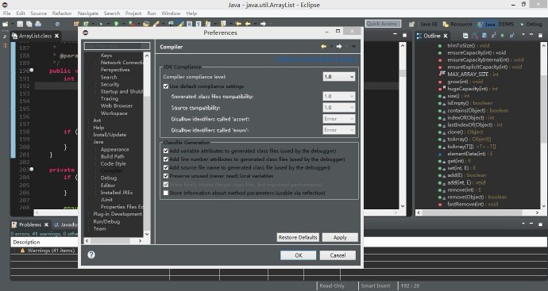Screen dimensions: 548x291
Task: Open Compiler compliance level dropdown
Action: coord(338,76)
